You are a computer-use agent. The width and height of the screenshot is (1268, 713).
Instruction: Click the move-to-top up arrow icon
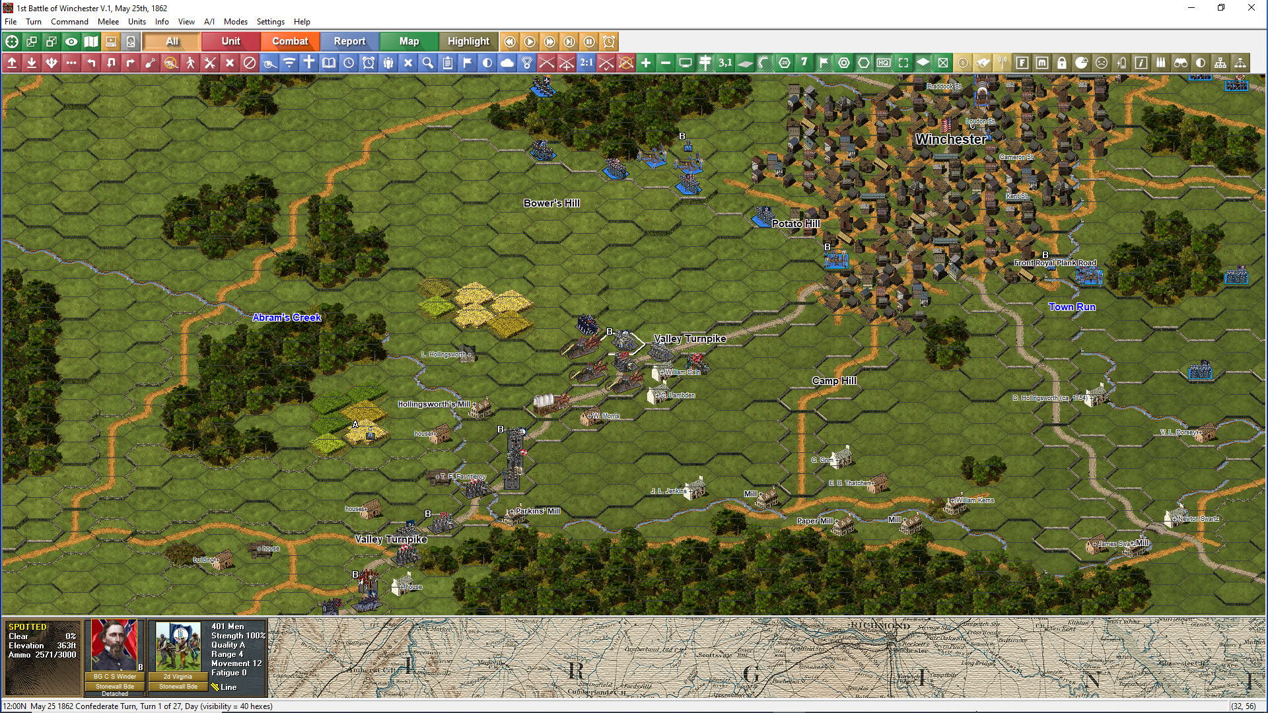[x=12, y=63]
